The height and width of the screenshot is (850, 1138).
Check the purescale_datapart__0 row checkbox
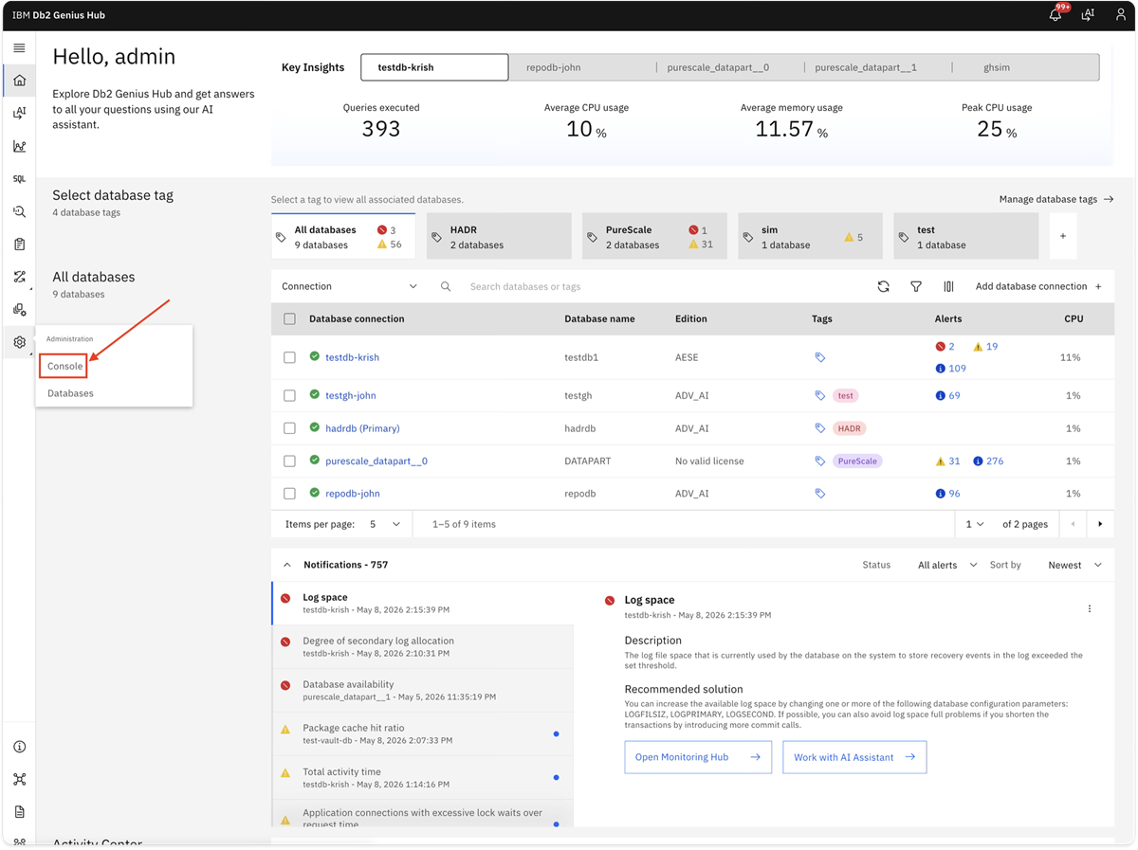[x=289, y=461]
